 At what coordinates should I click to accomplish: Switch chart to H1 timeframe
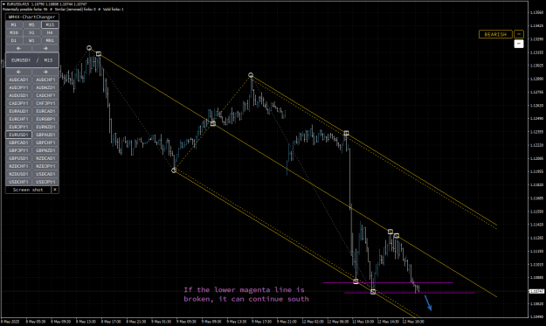[x=31, y=32]
